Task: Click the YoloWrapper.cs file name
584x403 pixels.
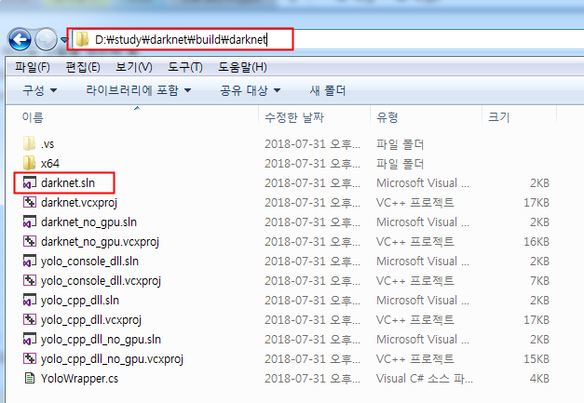Action: (x=79, y=379)
